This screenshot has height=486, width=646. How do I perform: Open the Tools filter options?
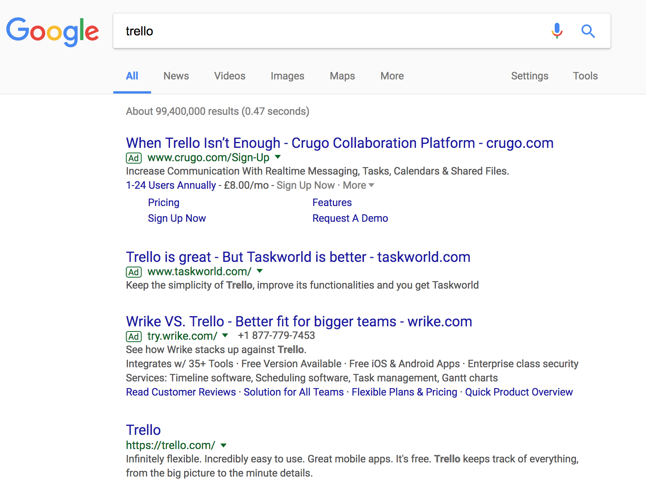(585, 76)
